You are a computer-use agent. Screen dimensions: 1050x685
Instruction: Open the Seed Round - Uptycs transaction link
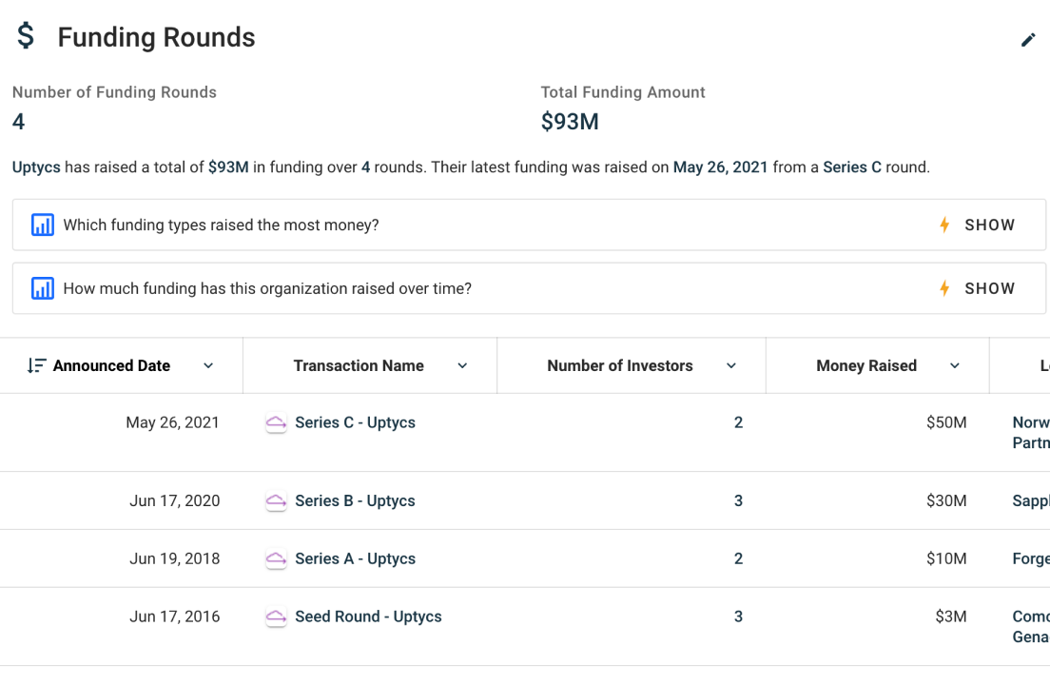coord(368,616)
